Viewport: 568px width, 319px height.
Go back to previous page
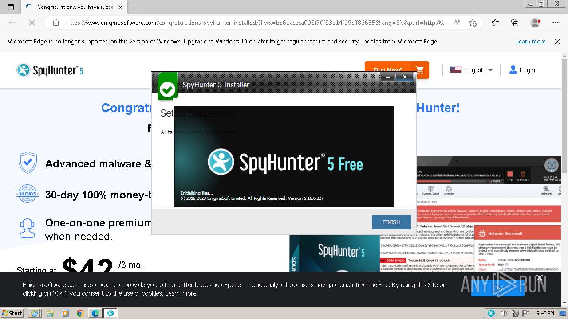[12, 23]
